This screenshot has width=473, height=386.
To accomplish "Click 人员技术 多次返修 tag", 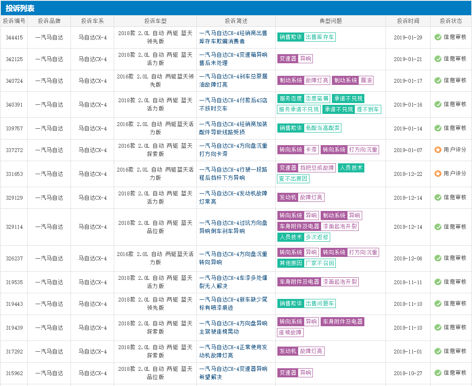I will (303, 237).
